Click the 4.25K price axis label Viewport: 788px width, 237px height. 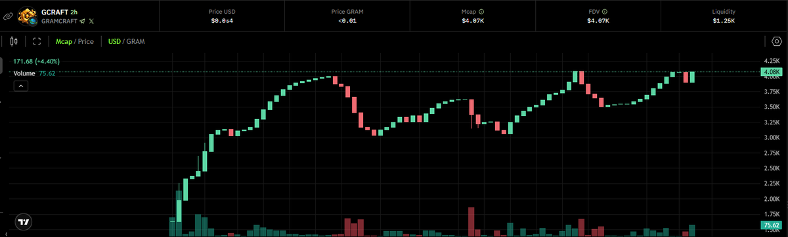pos(771,61)
